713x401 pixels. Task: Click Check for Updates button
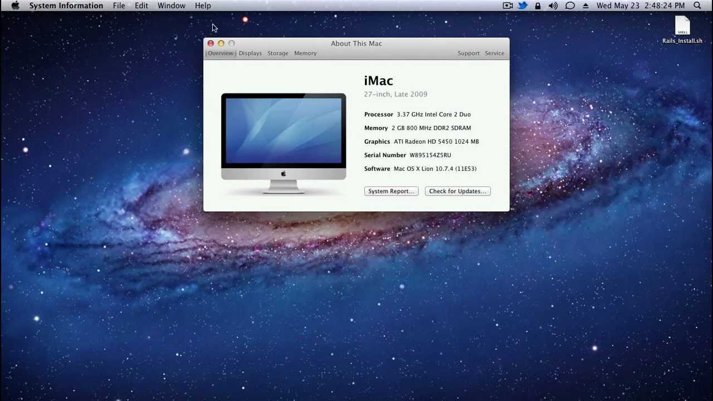click(457, 191)
